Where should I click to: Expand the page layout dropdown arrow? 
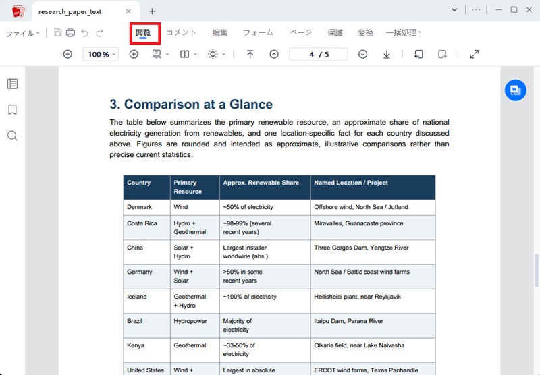195,54
